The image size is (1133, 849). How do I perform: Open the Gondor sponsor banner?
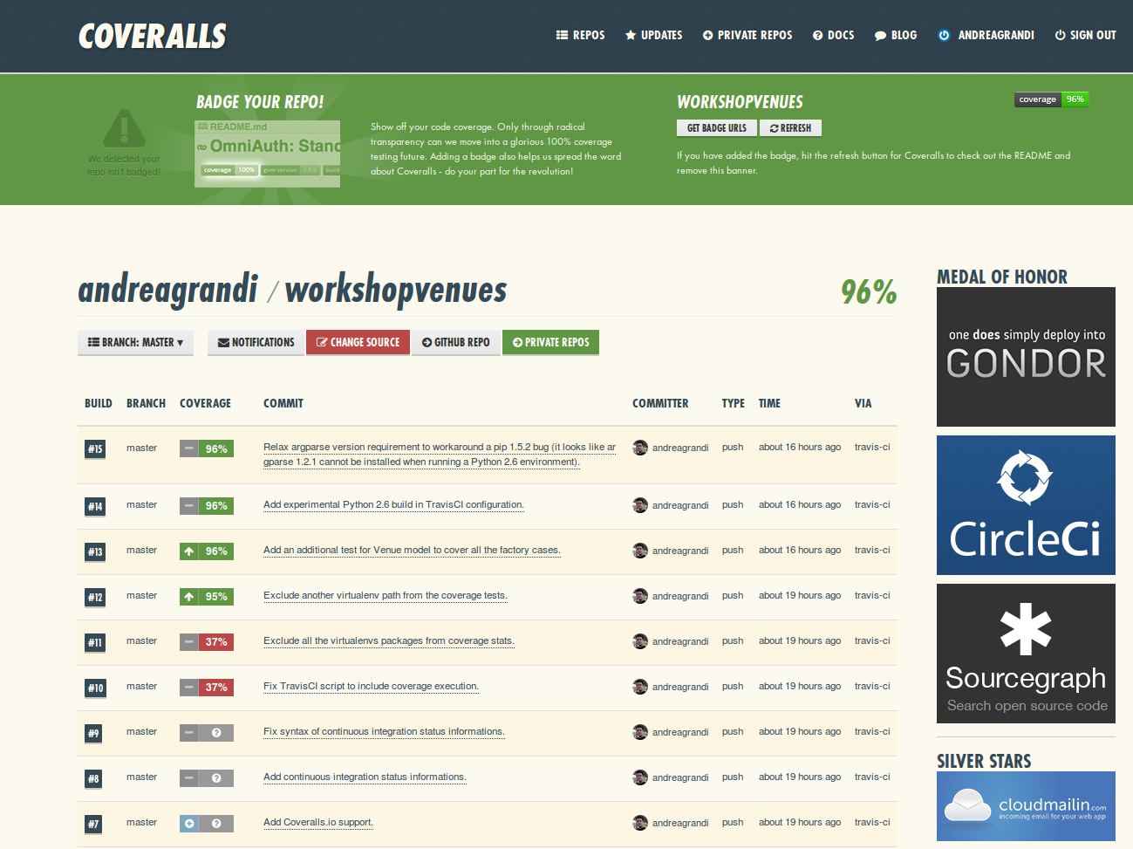[x=1026, y=357]
